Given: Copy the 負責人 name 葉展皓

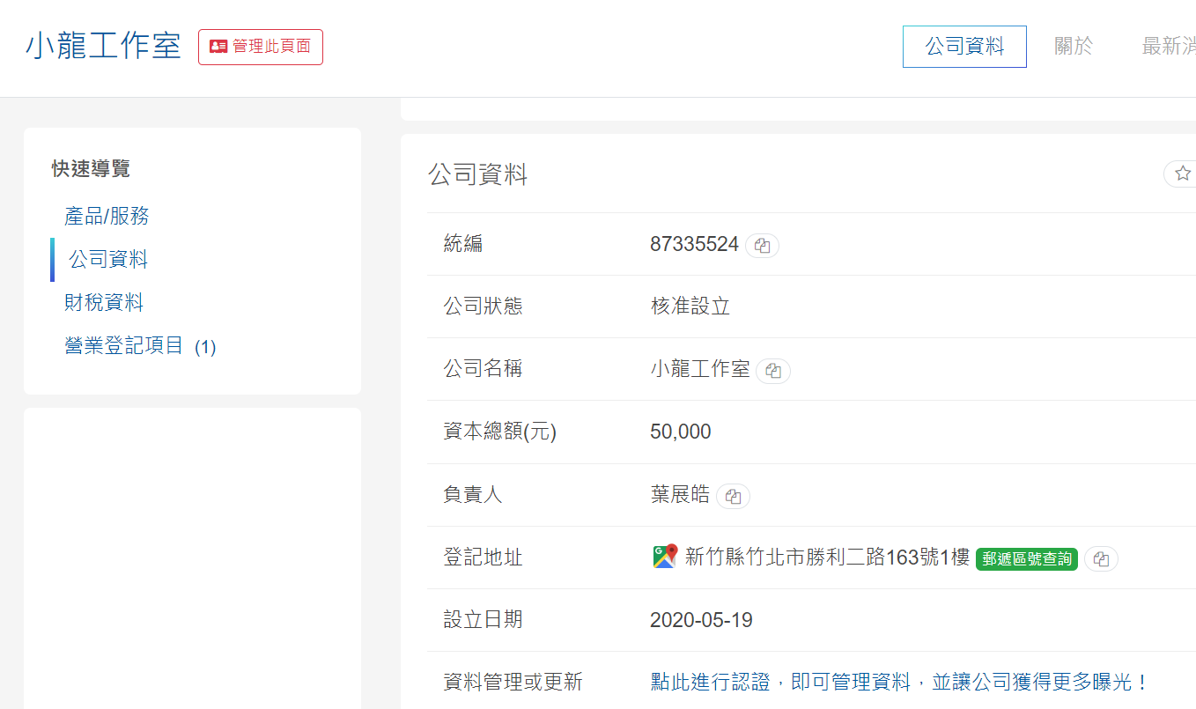Looking at the screenshot, I should pyautogui.click(x=733, y=497).
